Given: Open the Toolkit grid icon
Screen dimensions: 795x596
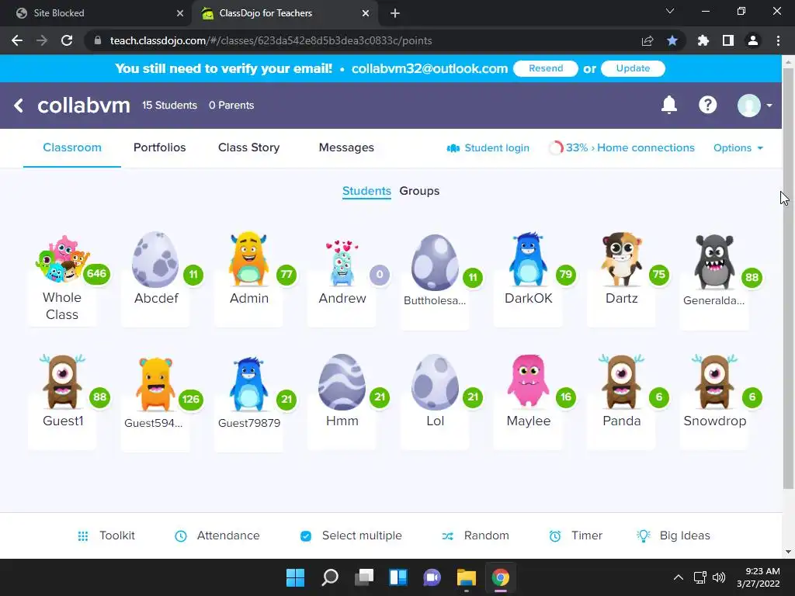Looking at the screenshot, I should [x=83, y=535].
